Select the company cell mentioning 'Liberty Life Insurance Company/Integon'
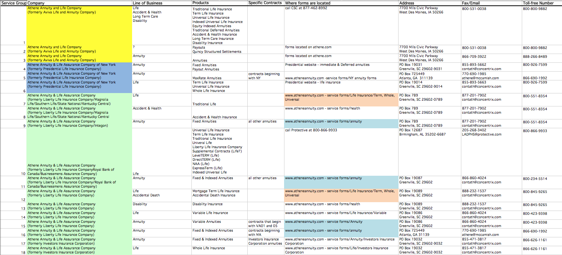This screenshot has width=562, height=255. pos(79,124)
